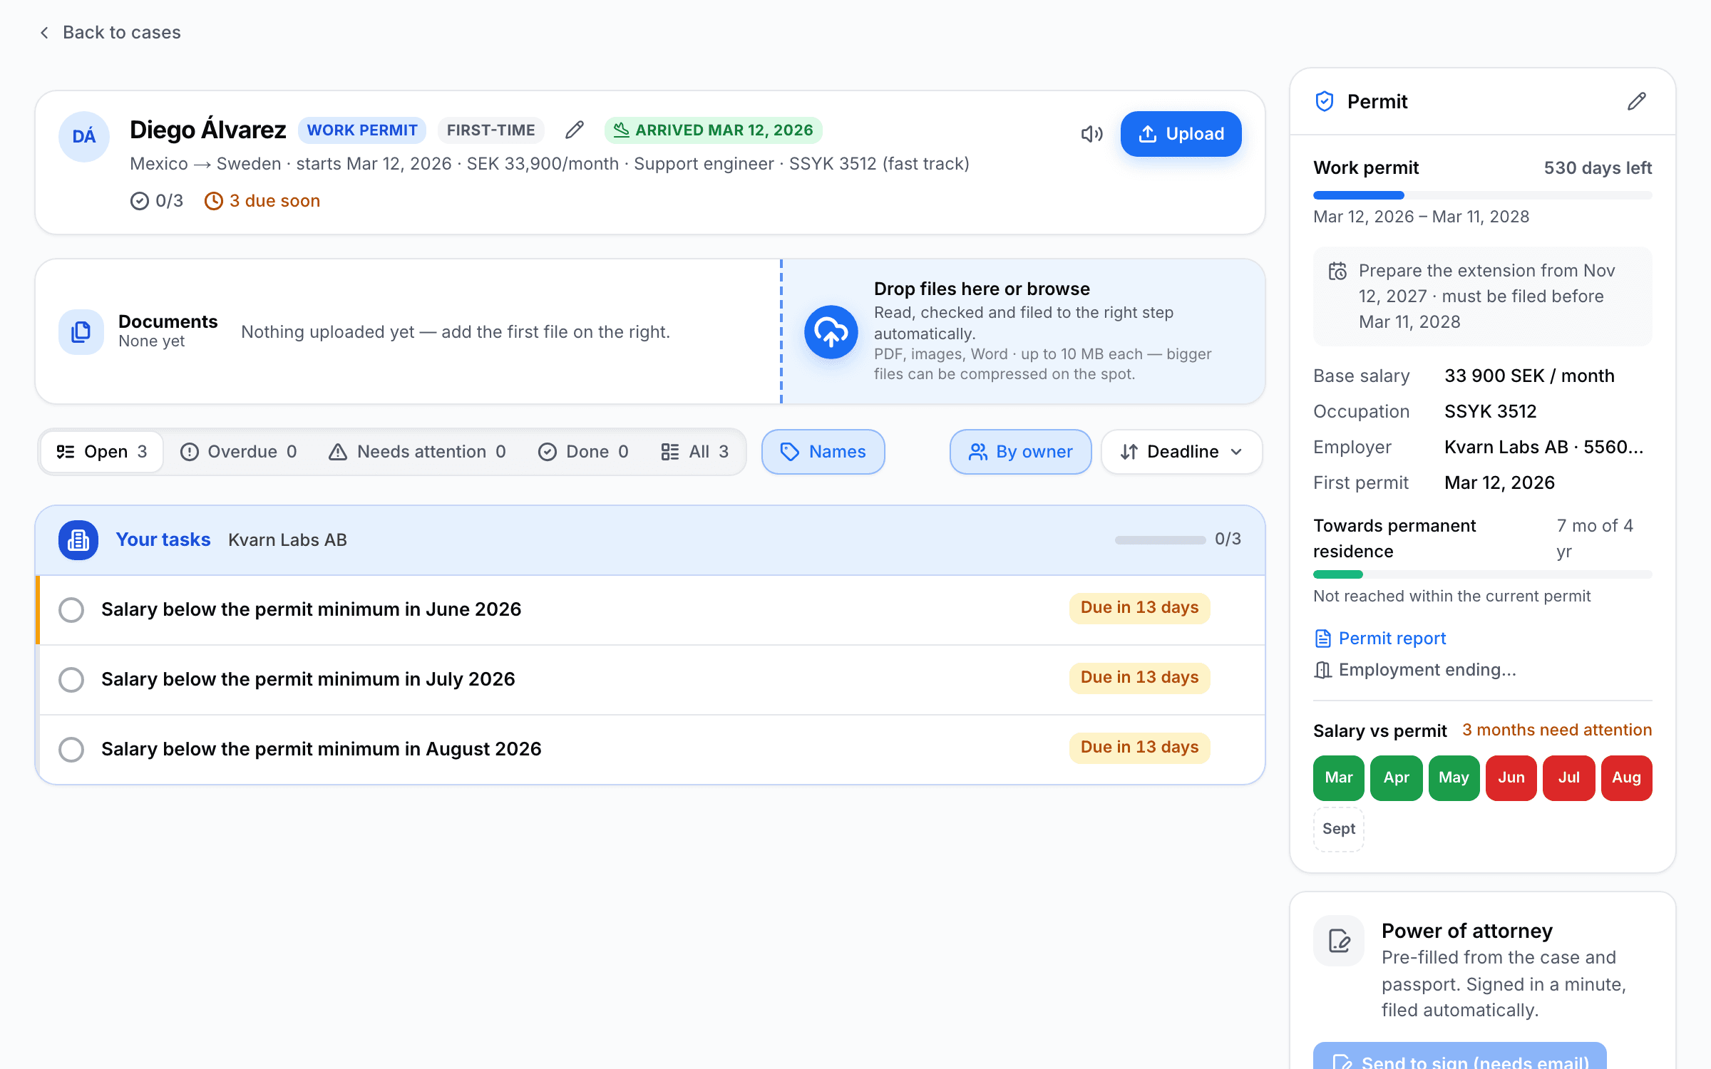Switch to Needs attention tab
The image size is (1711, 1069).
418,452
